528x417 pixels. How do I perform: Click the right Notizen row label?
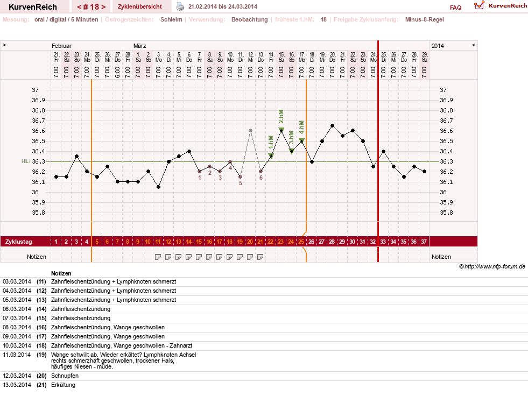441,257
